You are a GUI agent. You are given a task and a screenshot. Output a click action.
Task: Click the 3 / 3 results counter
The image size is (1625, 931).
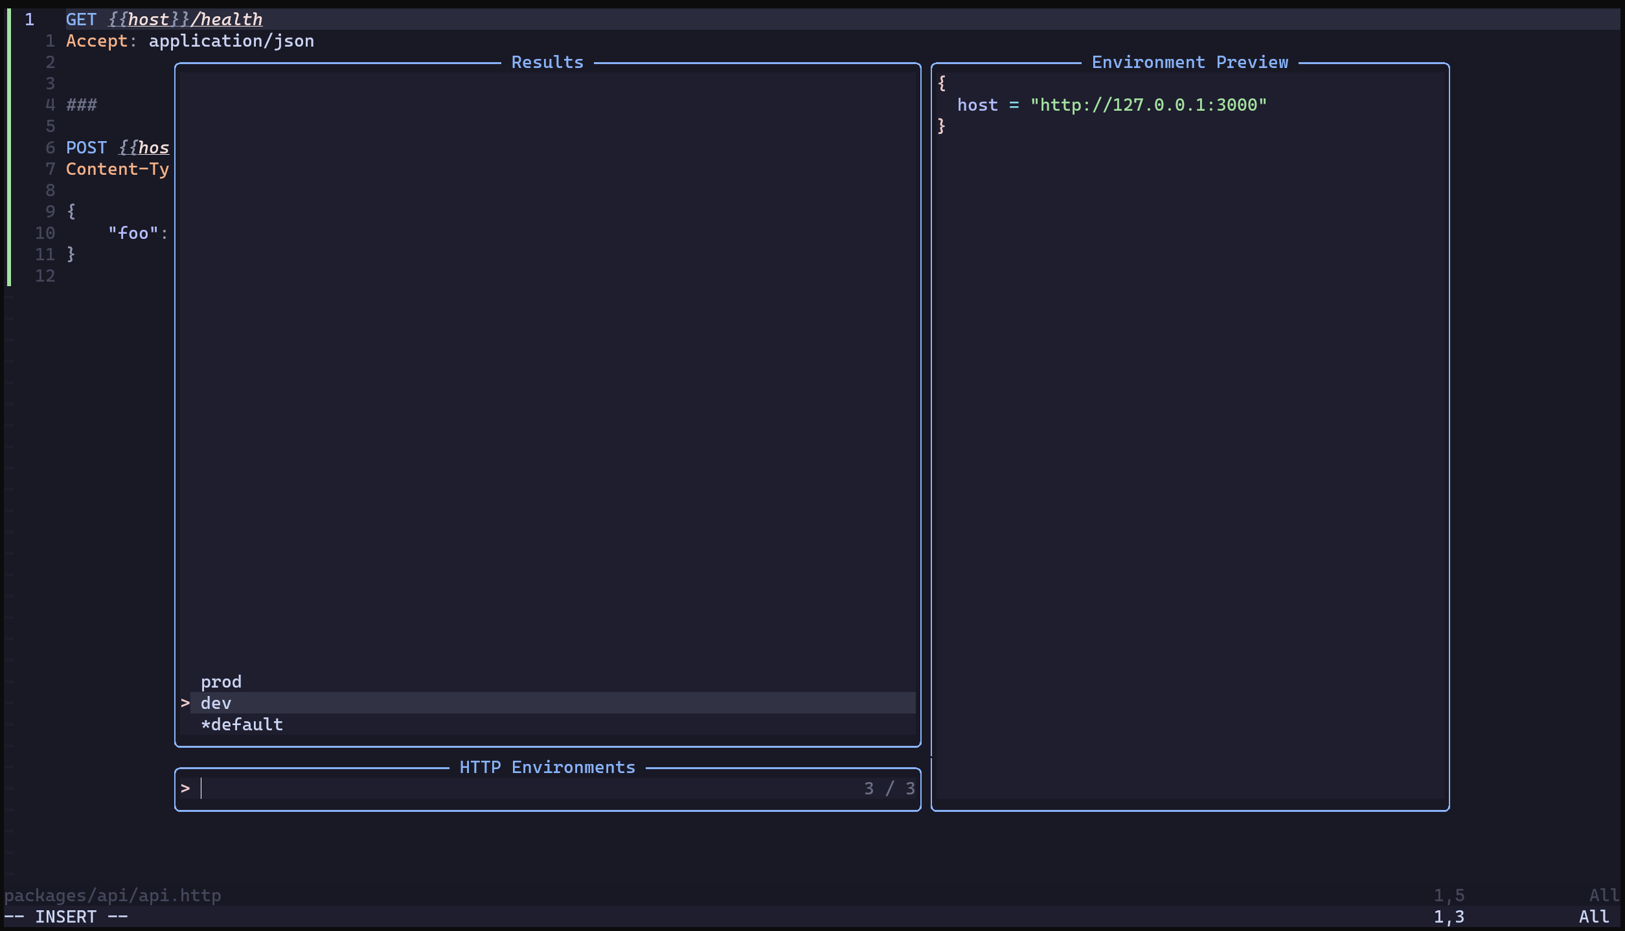point(889,789)
